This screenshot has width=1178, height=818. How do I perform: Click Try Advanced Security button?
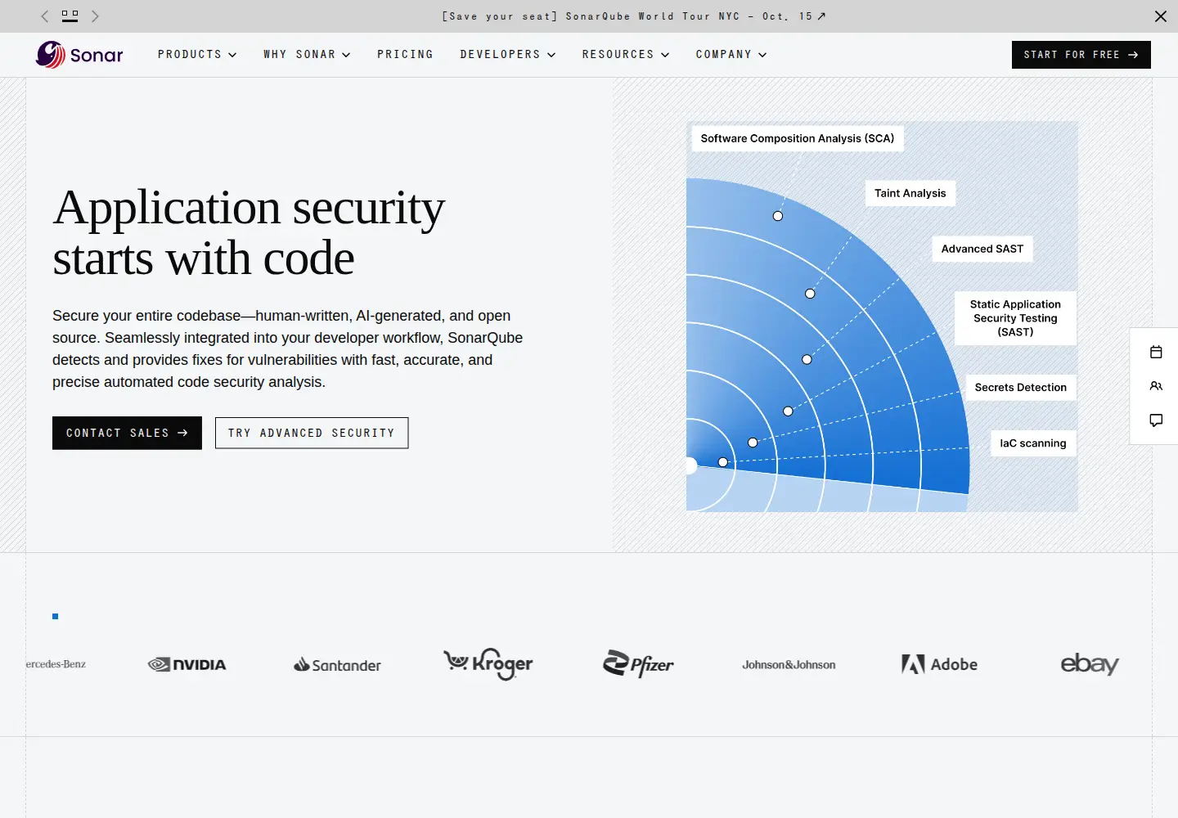[x=312, y=433]
